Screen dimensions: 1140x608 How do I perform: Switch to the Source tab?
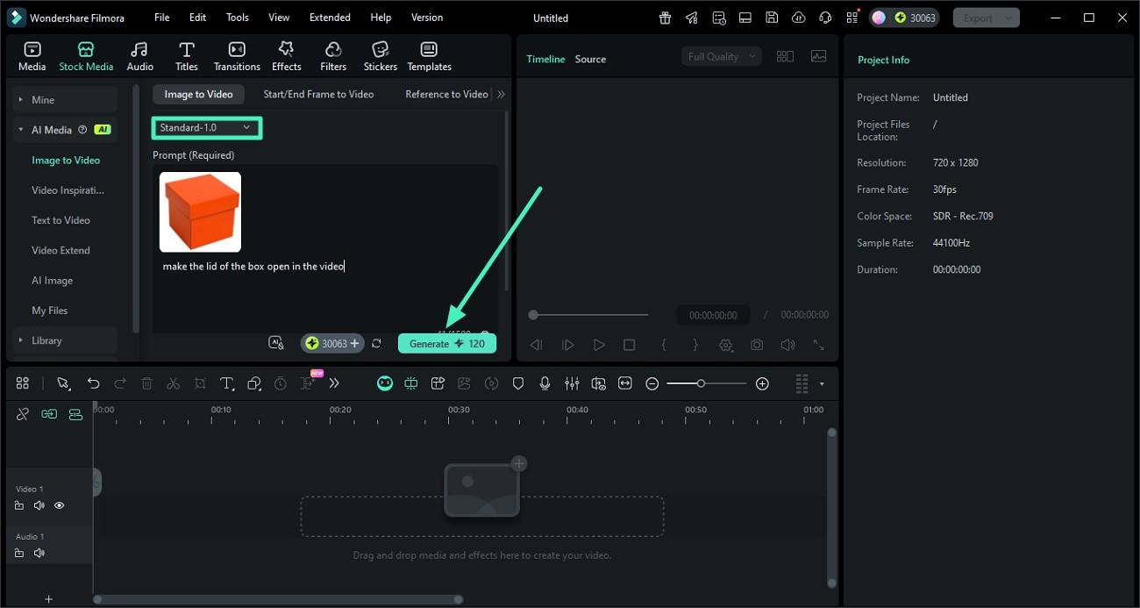(x=589, y=59)
